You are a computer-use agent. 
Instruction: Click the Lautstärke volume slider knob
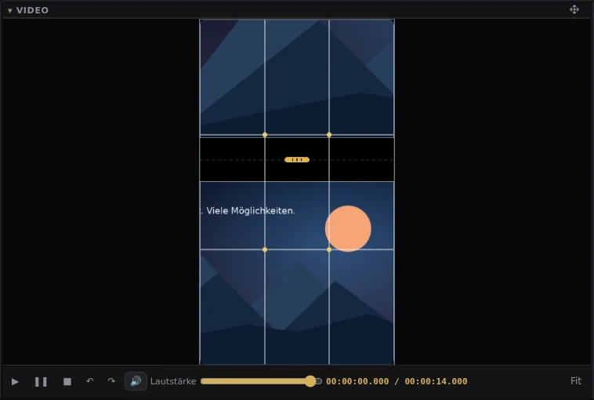point(310,381)
